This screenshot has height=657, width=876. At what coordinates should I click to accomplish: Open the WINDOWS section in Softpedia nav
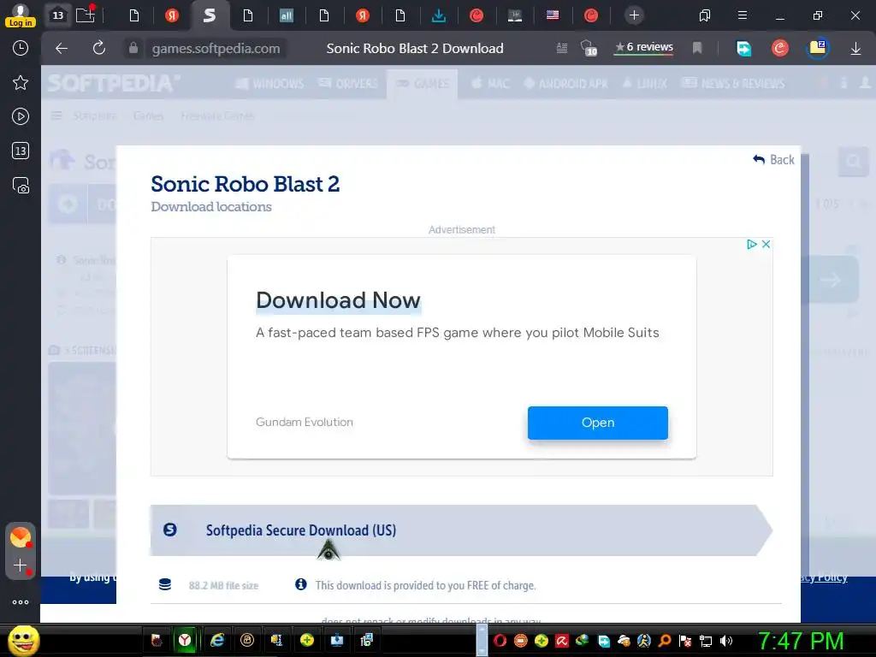click(269, 84)
